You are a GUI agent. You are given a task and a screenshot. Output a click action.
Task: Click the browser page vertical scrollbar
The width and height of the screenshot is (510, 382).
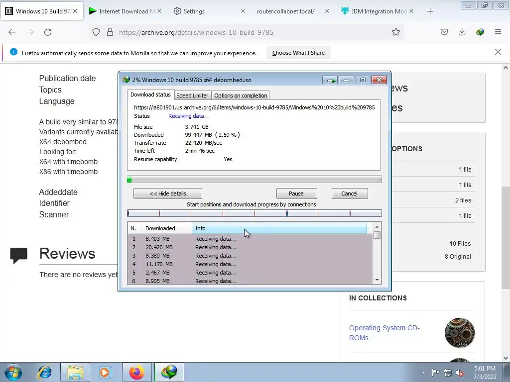point(506,237)
